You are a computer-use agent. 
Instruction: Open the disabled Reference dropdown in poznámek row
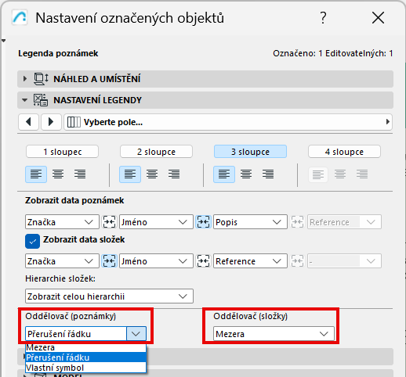(344, 222)
